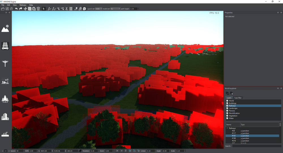Screen dimensions: 283x153
Task: Open the guard rail dropdown
Action: [98, 9]
